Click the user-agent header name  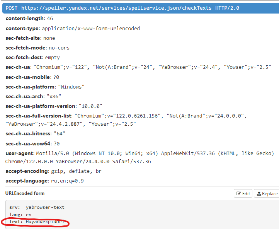pos(19,153)
